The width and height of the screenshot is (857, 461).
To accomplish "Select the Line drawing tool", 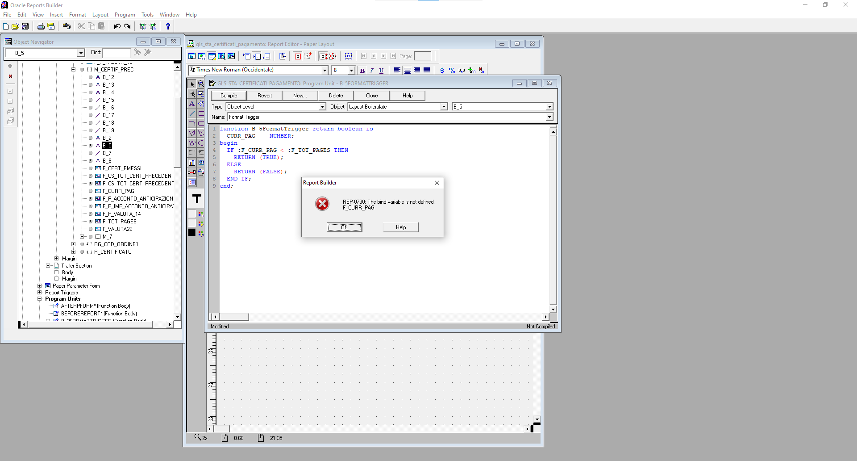I will click(x=192, y=113).
